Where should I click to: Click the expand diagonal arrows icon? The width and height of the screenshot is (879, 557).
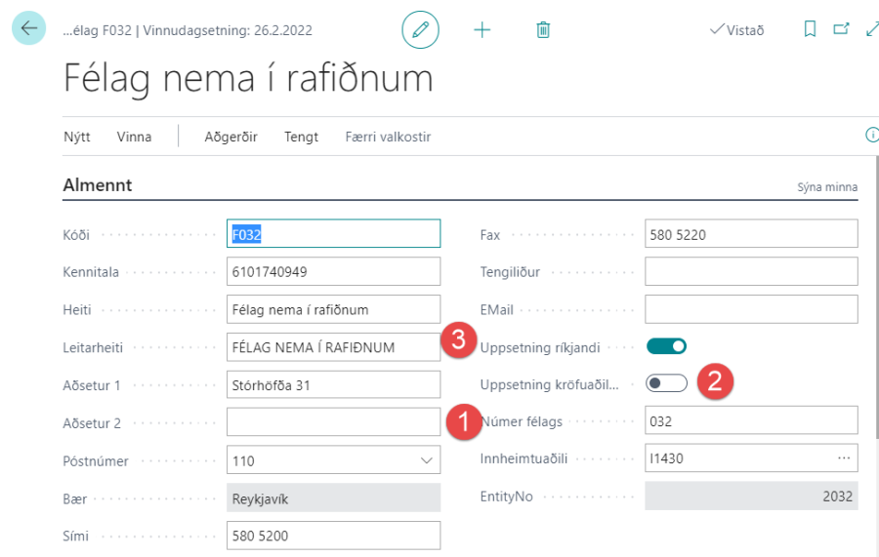pos(871,29)
